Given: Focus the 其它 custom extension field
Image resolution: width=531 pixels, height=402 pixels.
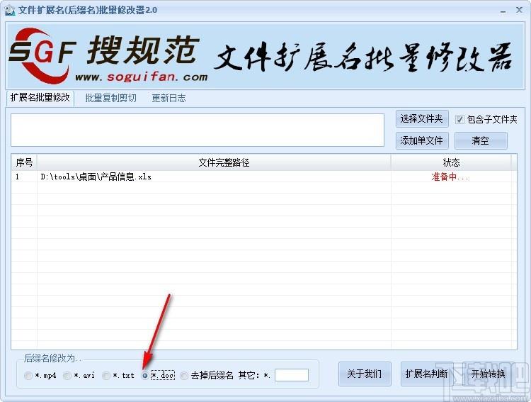Looking at the screenshot, I should [x=292, y=375].
